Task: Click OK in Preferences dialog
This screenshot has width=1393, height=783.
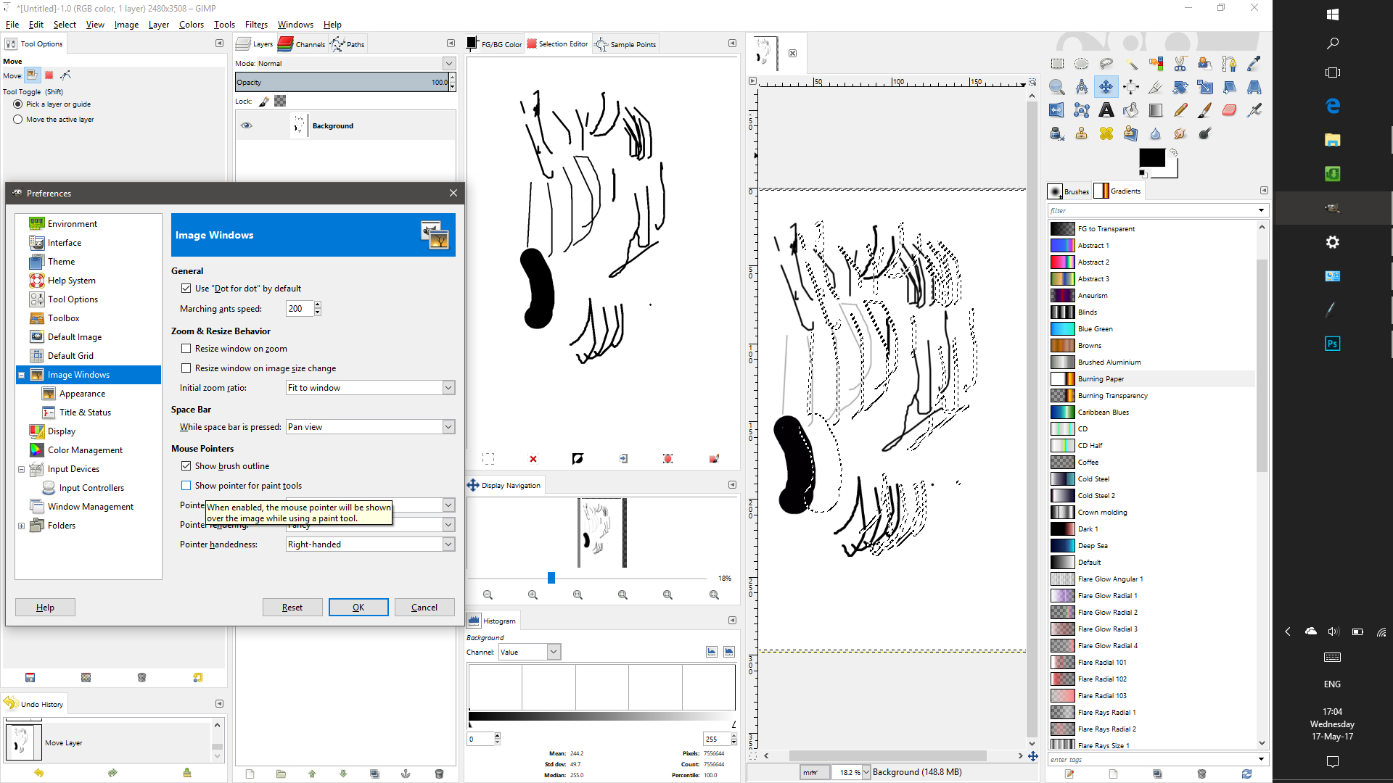Action: (358, 608)
